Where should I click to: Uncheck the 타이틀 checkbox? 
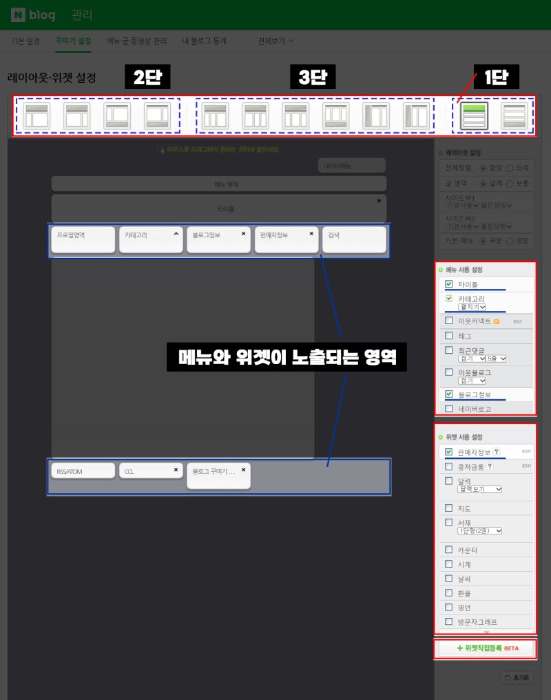(448, 283)
